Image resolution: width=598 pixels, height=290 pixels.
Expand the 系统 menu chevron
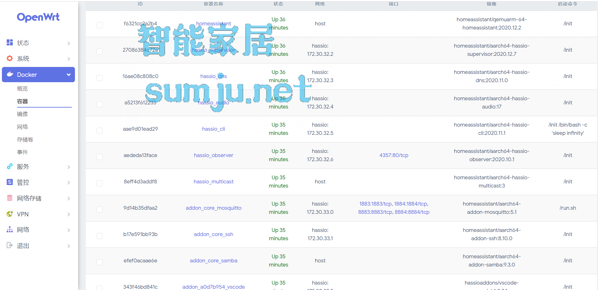point(69,59)
